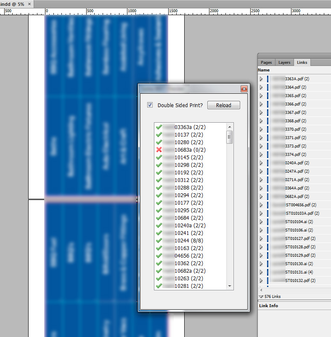Click the green checkmark beside 03363a
Screen dimensions: 331x337
[159, 126]
